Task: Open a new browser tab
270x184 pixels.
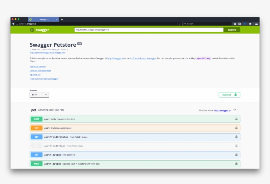Action: (x=62, y=19)
